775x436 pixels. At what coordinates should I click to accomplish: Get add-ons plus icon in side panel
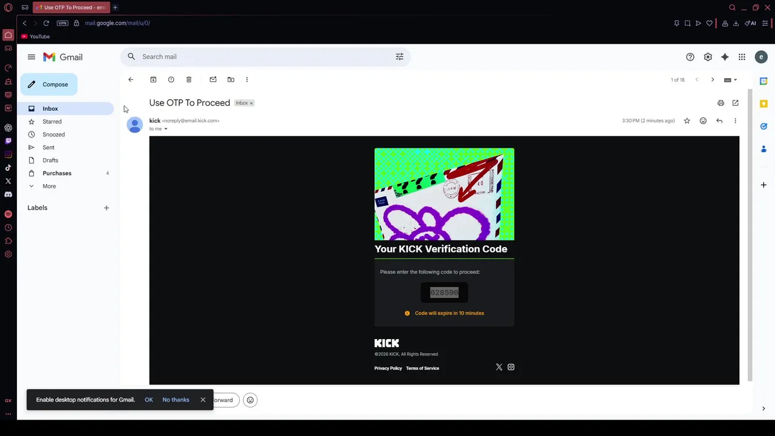click(x=763, y=185)
